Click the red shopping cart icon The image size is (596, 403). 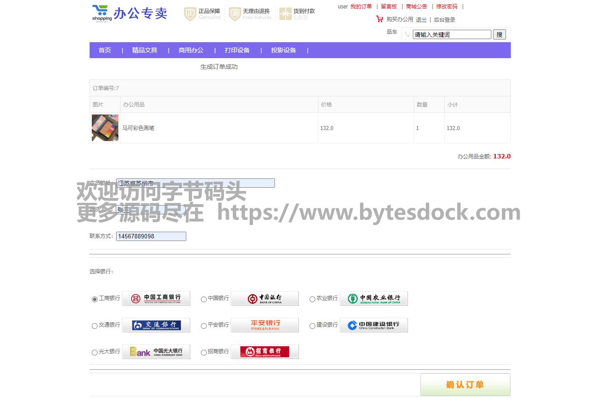point(380,19)
